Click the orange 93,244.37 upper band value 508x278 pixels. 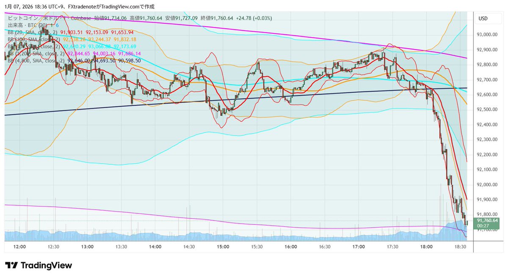pos(99,39)
